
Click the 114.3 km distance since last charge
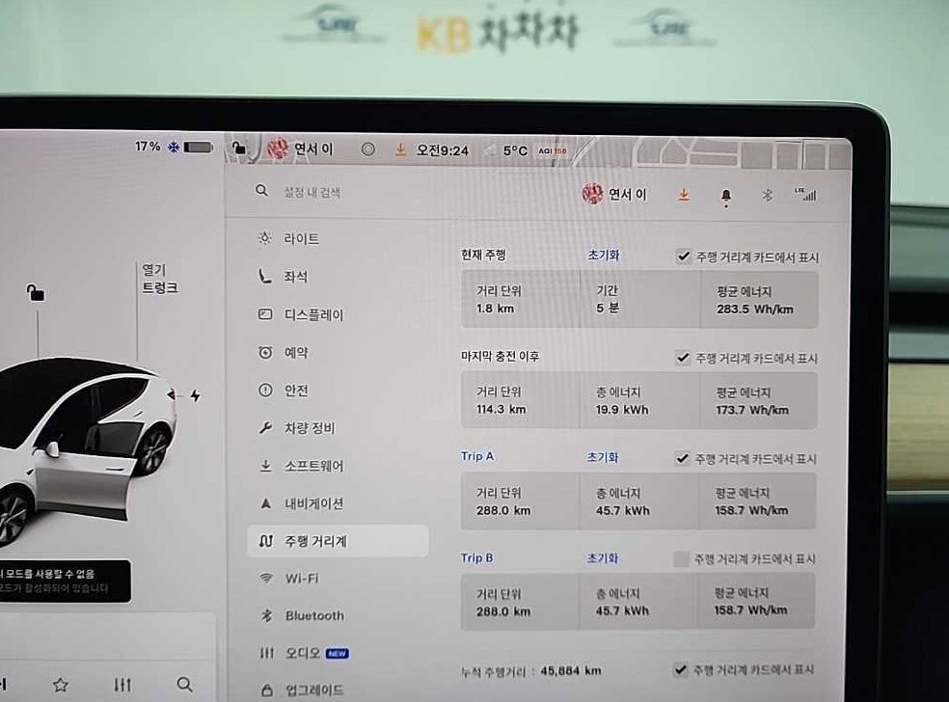click(x=501, y=409)
